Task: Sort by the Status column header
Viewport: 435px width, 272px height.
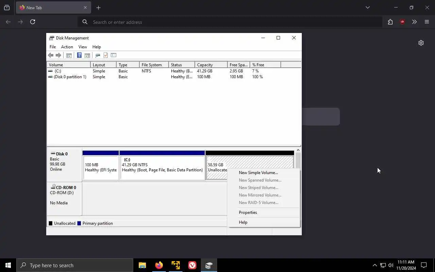Action: click(x=182, y=65)
